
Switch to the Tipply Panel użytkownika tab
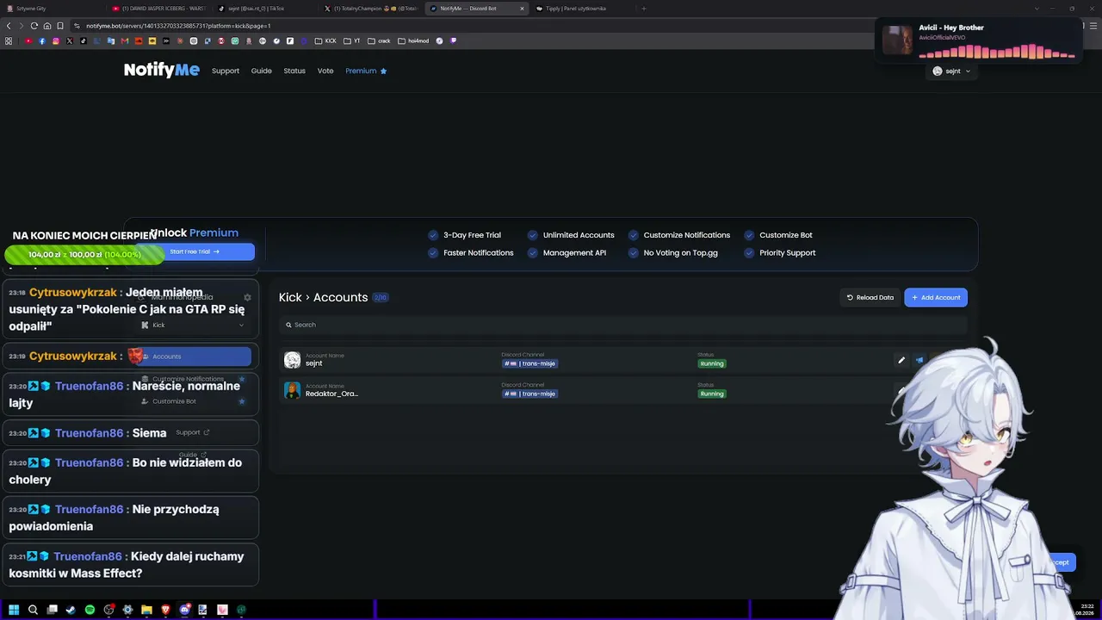click(584, 9)
